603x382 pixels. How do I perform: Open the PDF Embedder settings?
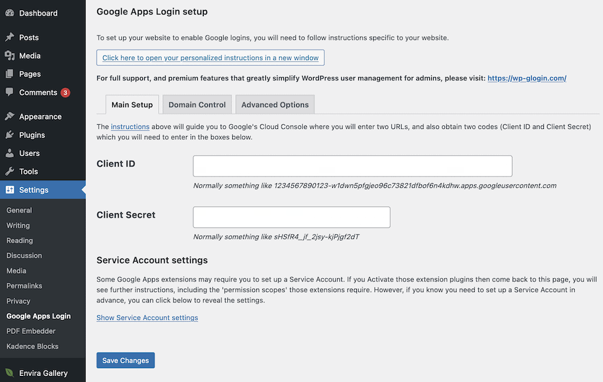(x=31, y=331)
